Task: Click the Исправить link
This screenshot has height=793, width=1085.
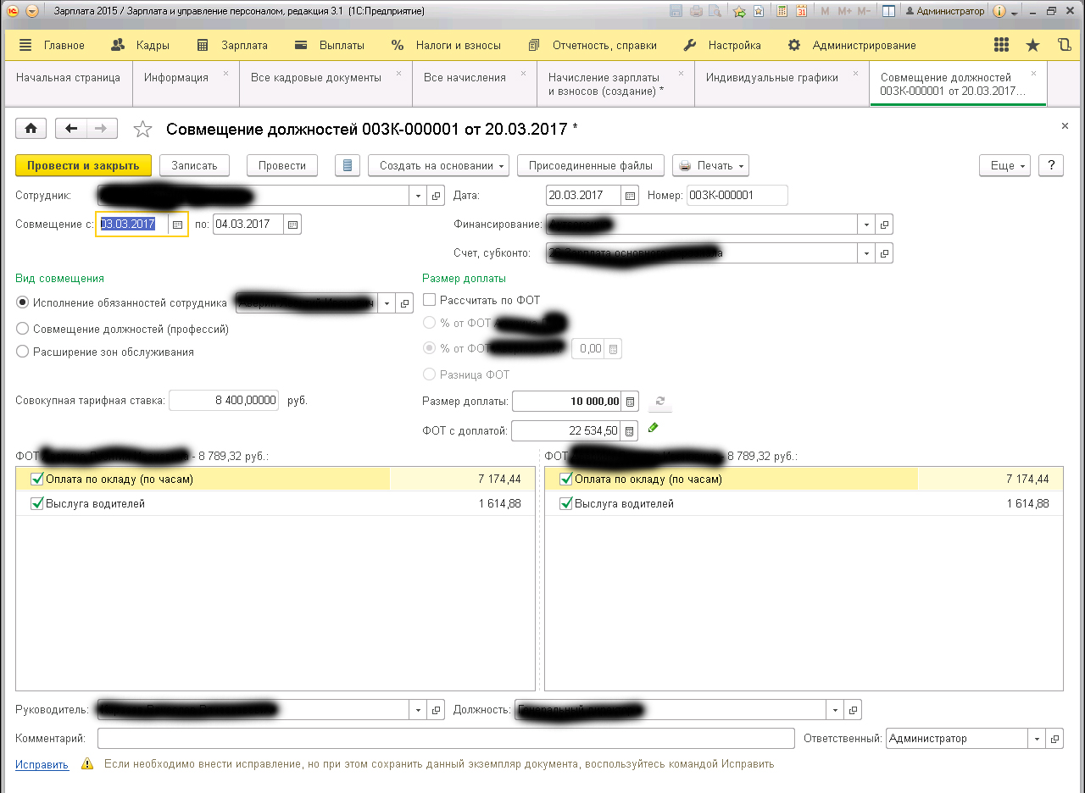Action: [x=42, y=764]
